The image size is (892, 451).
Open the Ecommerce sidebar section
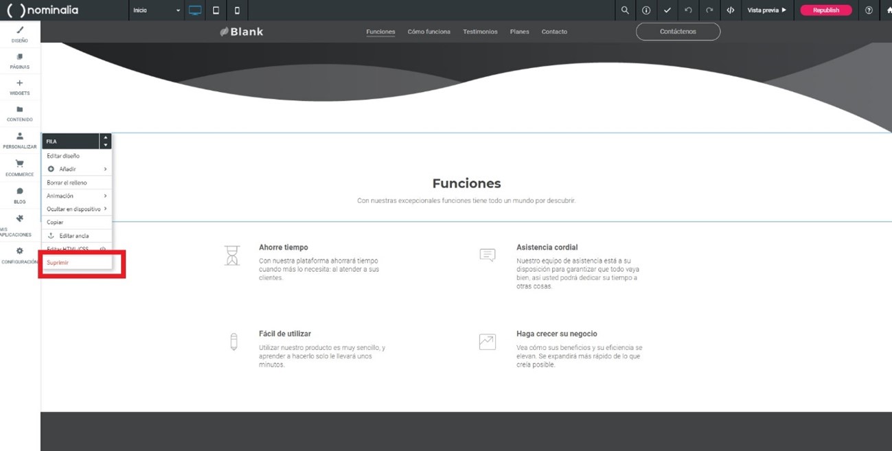(x=19, y=167)
